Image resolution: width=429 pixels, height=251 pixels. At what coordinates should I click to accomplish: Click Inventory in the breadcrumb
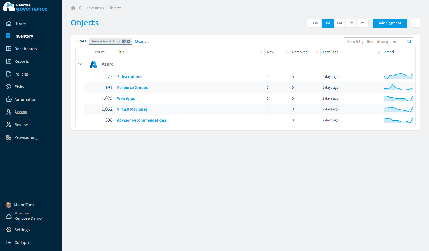pyautogui.click(x=96, y=8)
